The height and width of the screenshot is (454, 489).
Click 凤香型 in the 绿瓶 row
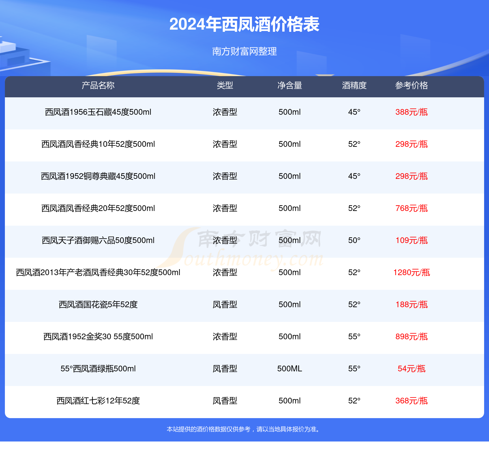click(225, 369)
